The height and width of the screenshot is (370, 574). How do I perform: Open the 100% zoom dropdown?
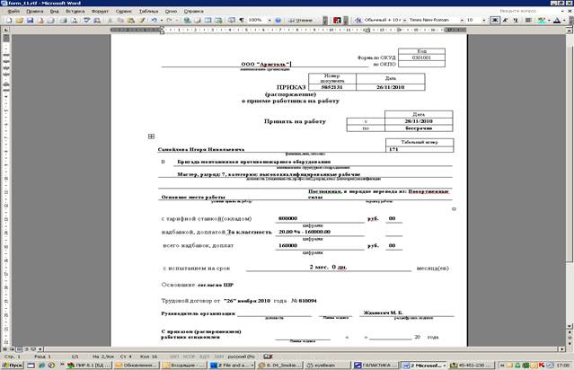[271, 19]
